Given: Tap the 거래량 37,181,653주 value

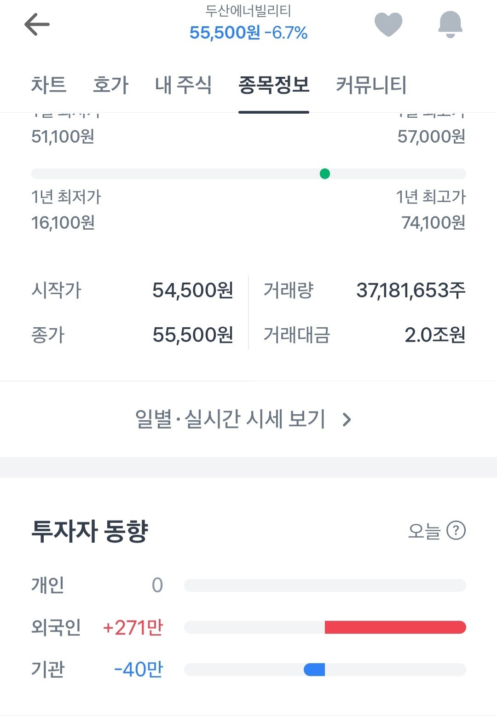Looking at the screenshot, I should pos(410,290).
